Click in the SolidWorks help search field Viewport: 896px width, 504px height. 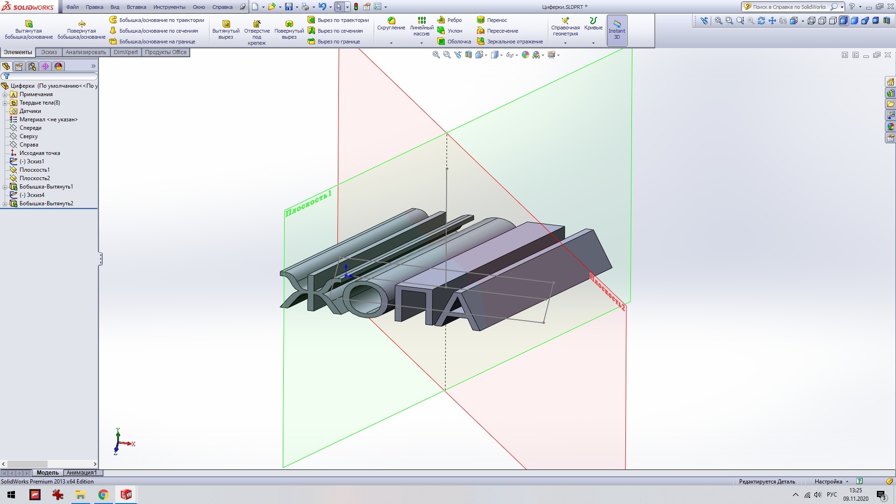pyautogui.click(x=789, y=7)
